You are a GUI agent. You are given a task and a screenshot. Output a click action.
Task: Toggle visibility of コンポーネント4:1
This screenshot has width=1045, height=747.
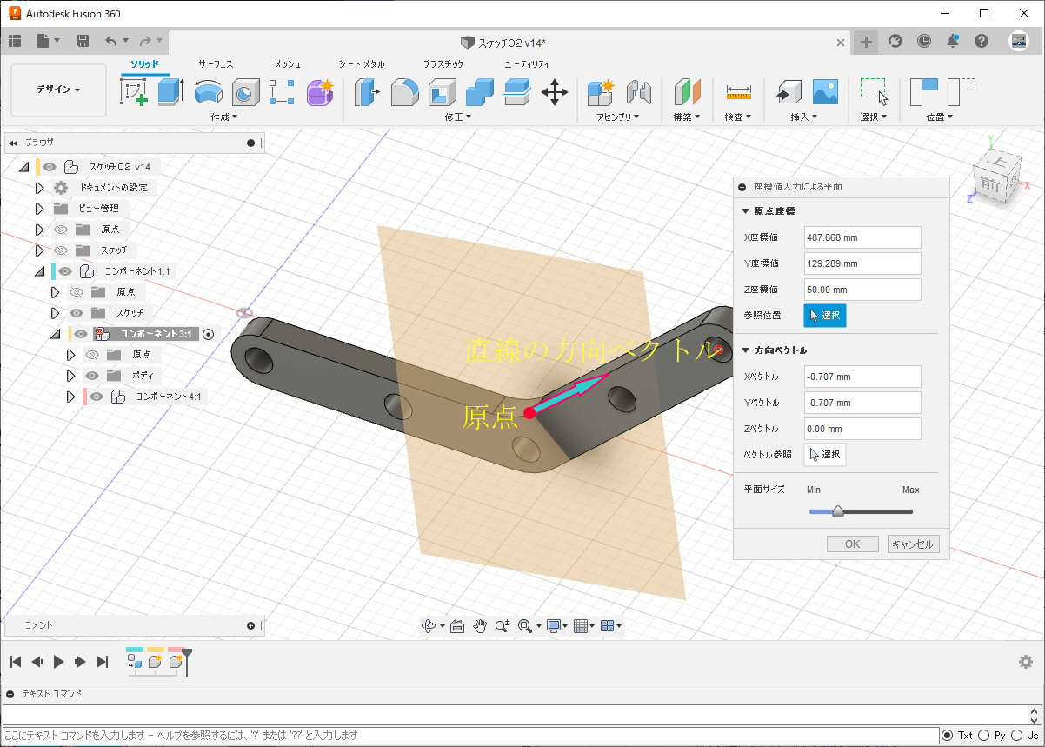pyautogui.click(x=97, y=397)
